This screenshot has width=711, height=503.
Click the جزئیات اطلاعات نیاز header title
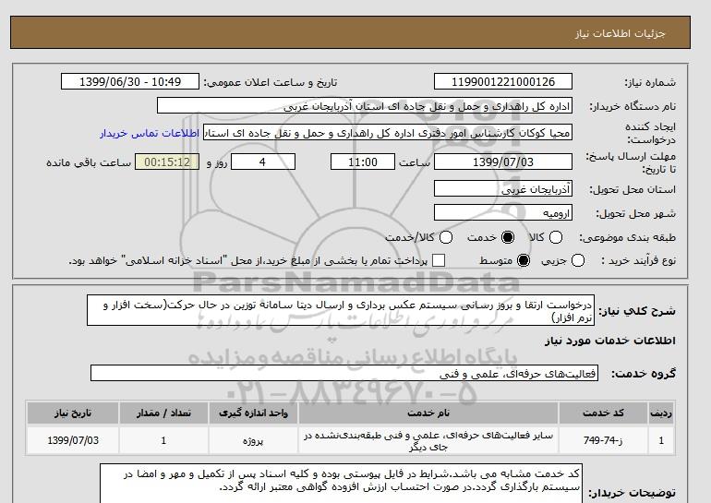[x=621, y=33]
